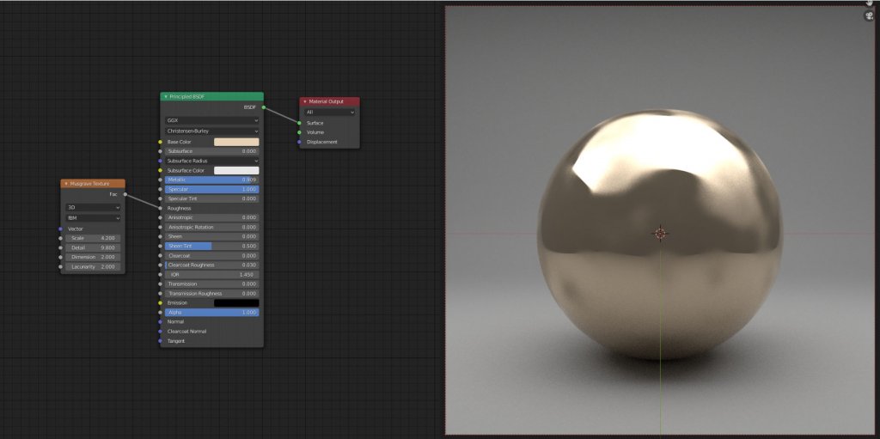The image size is (880, 439).
Task: Click the Material Output Displacement socket
Action: point(300,142)
